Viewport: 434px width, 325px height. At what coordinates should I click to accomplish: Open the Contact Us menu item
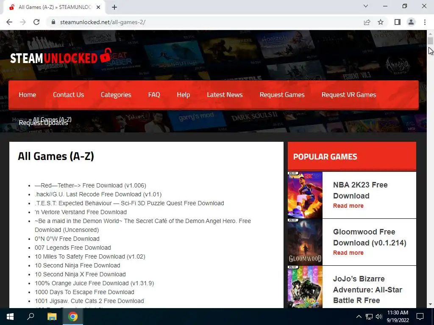tap(68, 95)
